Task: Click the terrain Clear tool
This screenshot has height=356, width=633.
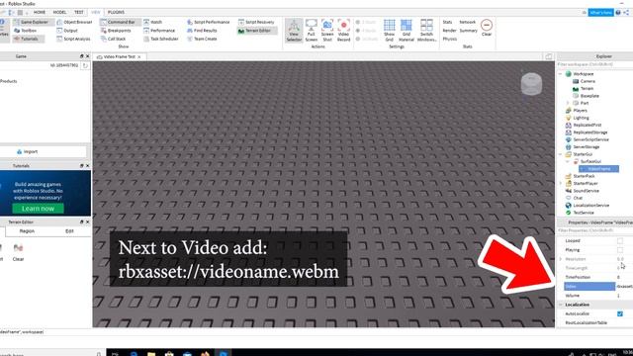Action: point(18,253)
